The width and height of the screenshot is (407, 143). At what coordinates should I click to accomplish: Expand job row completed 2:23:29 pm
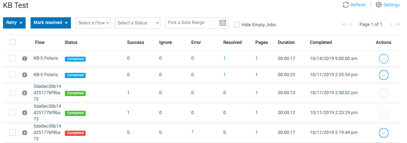click(x=25, y=113)
